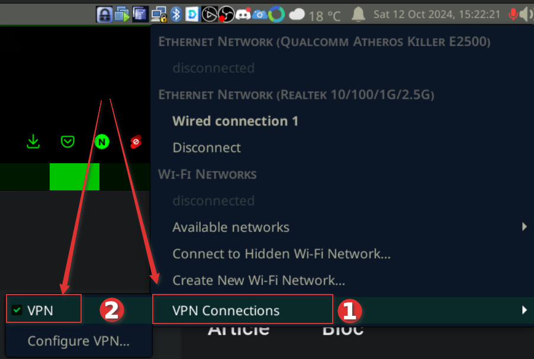Toggle the VPN connection checkbox
The image size is (534, 359).
click(x=17, y=310)
